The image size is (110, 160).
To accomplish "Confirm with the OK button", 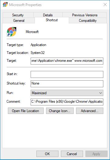I will [47, 154].
